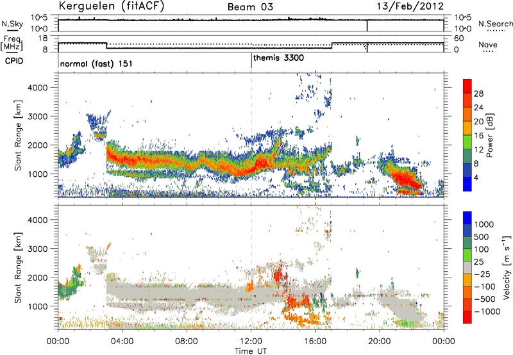Image resolution: width=513 pixels, height=355 pixels.
Task: Click the '2000' tick on velocity panel axis
Action: pos(38,277)
